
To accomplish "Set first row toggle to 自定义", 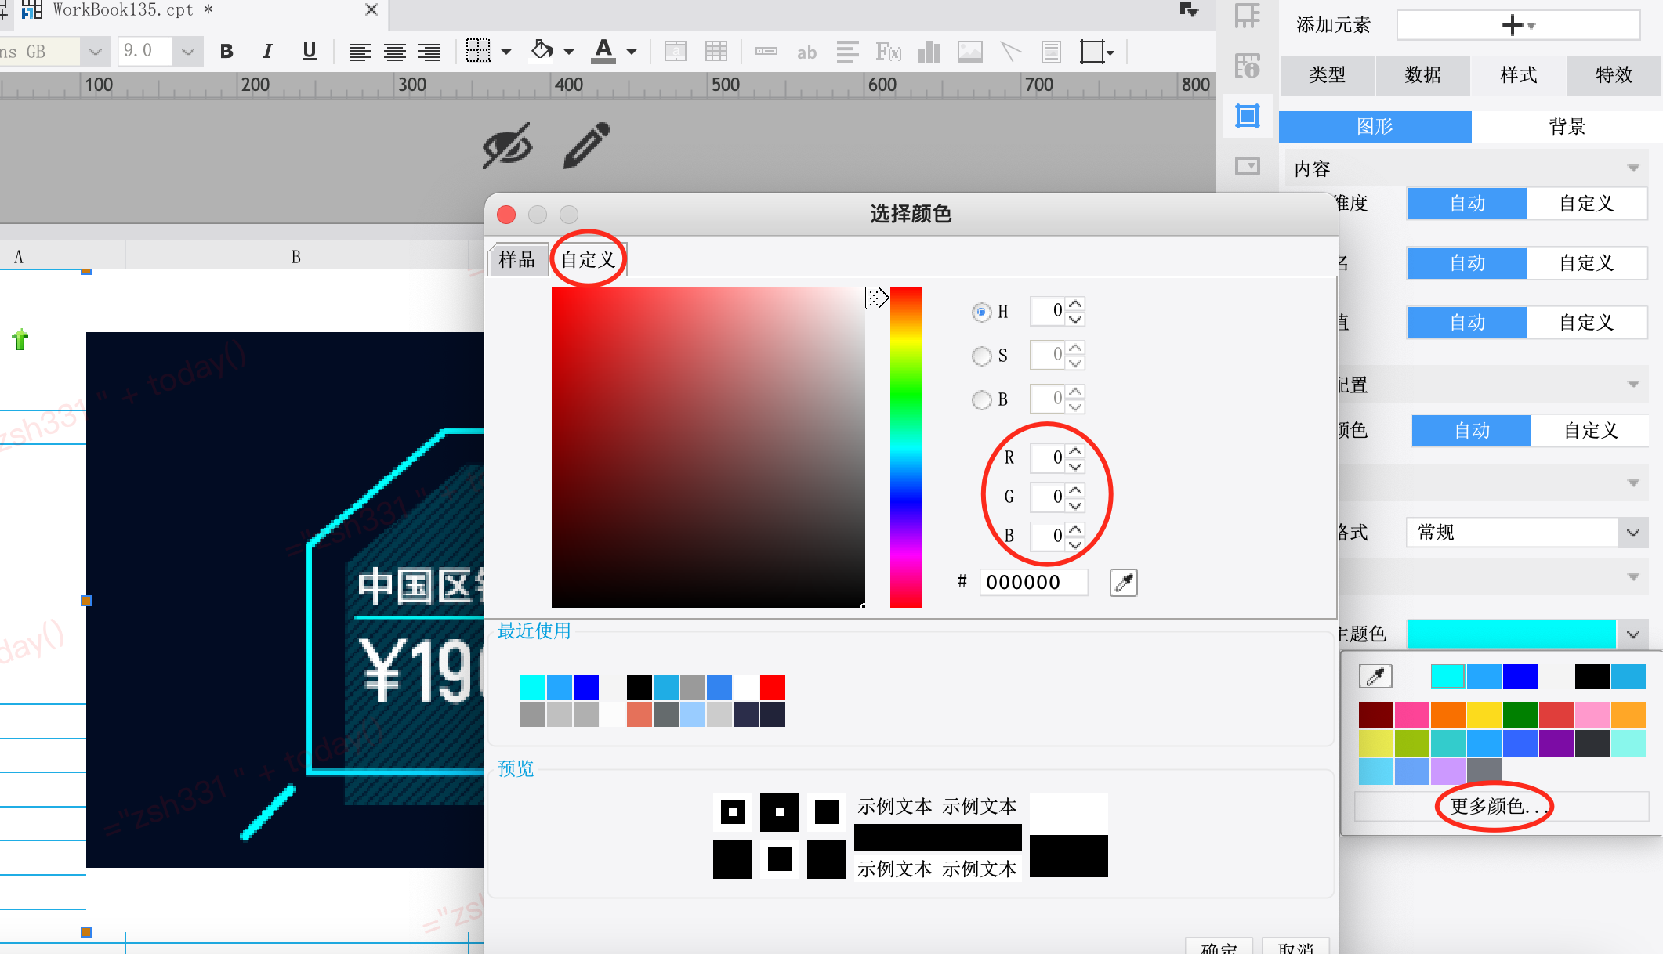I will [1586, 204].
